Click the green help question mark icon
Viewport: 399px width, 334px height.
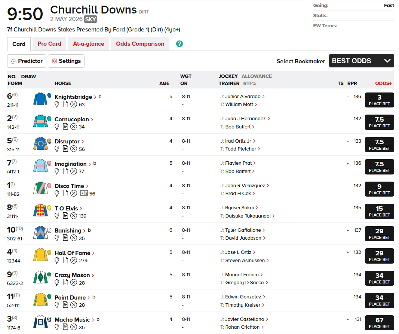[179, 44]
